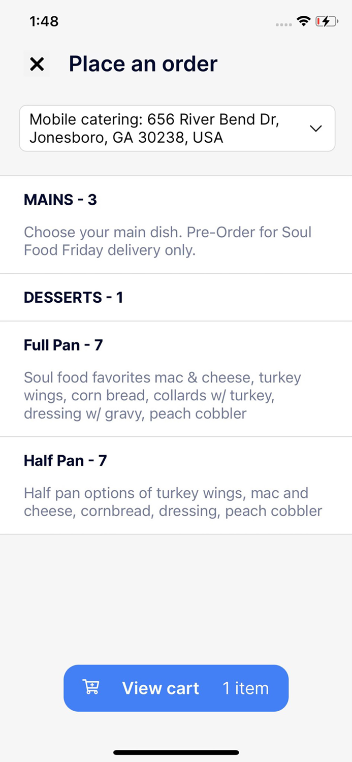
Task: Tap the Wi-Fi icon in status bar
Action: click(303, 21)
